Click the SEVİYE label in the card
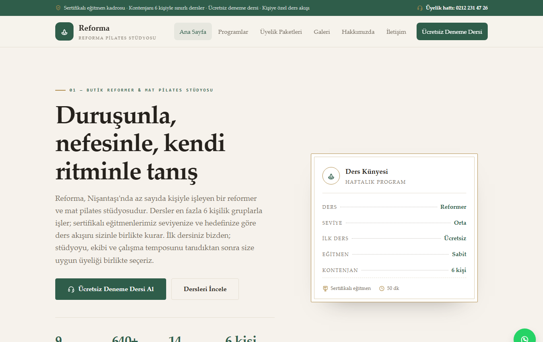Screen dimensions: 543x342 (x=332, y=223)
